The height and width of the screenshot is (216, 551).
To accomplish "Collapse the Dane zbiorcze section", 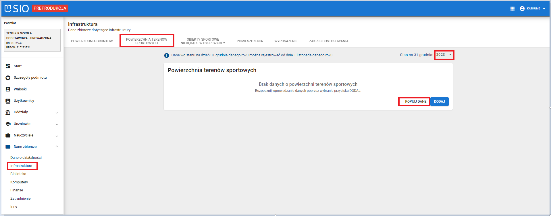I will (57, 146).
